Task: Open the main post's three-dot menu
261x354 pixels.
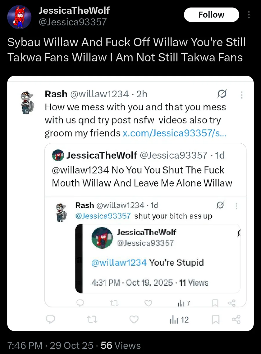Action: [249, 15]
